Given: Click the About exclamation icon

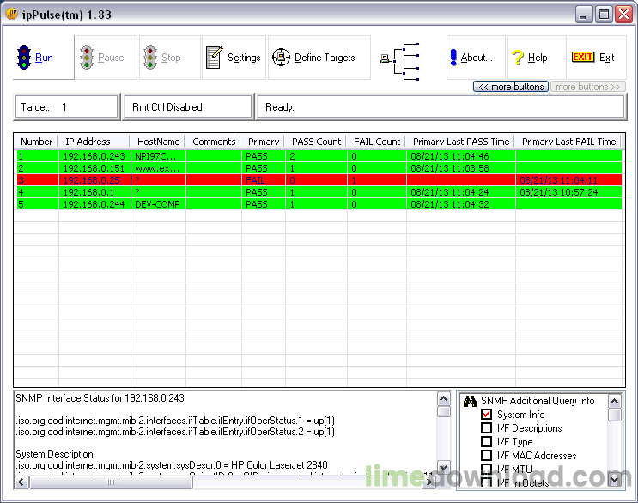Looking at the screenshot, I should coord(453,57).
